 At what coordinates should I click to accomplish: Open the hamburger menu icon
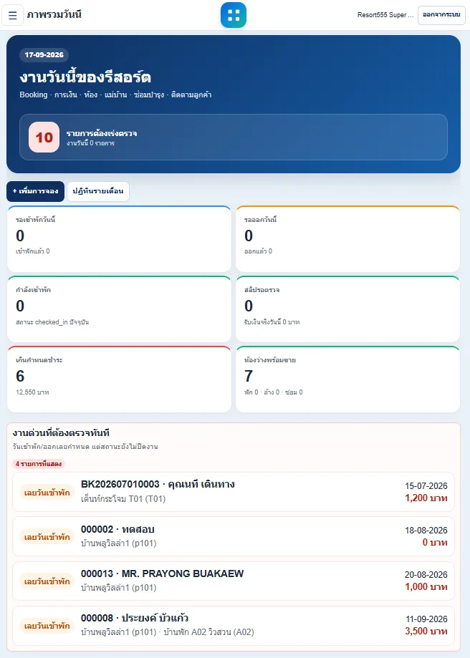(13, 15)
